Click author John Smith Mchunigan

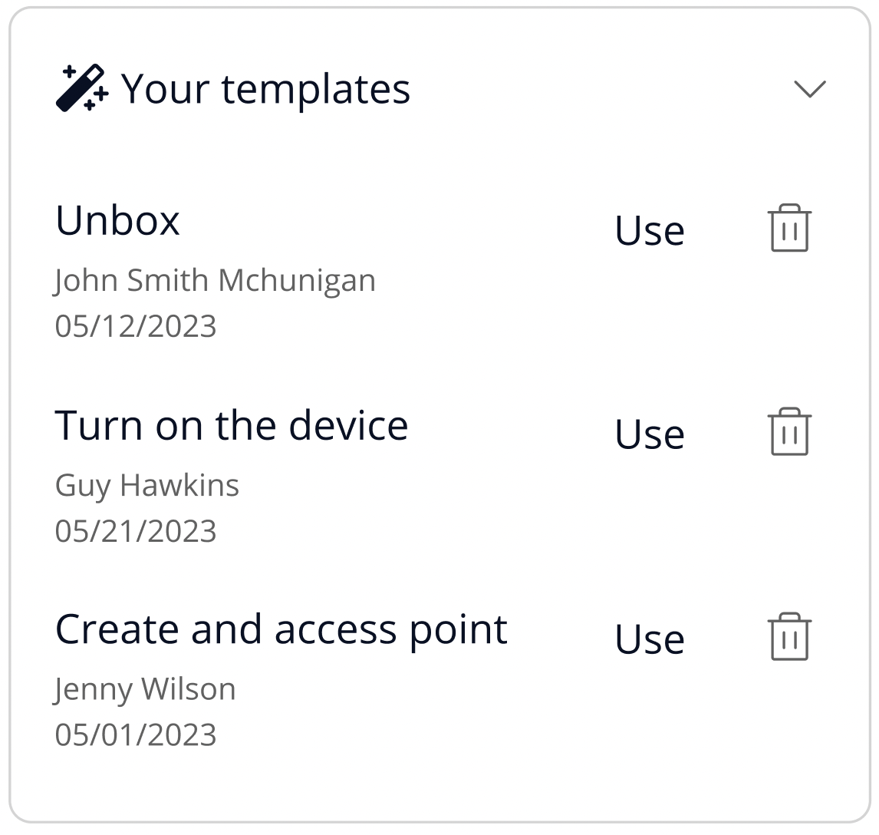pos(215,281)
